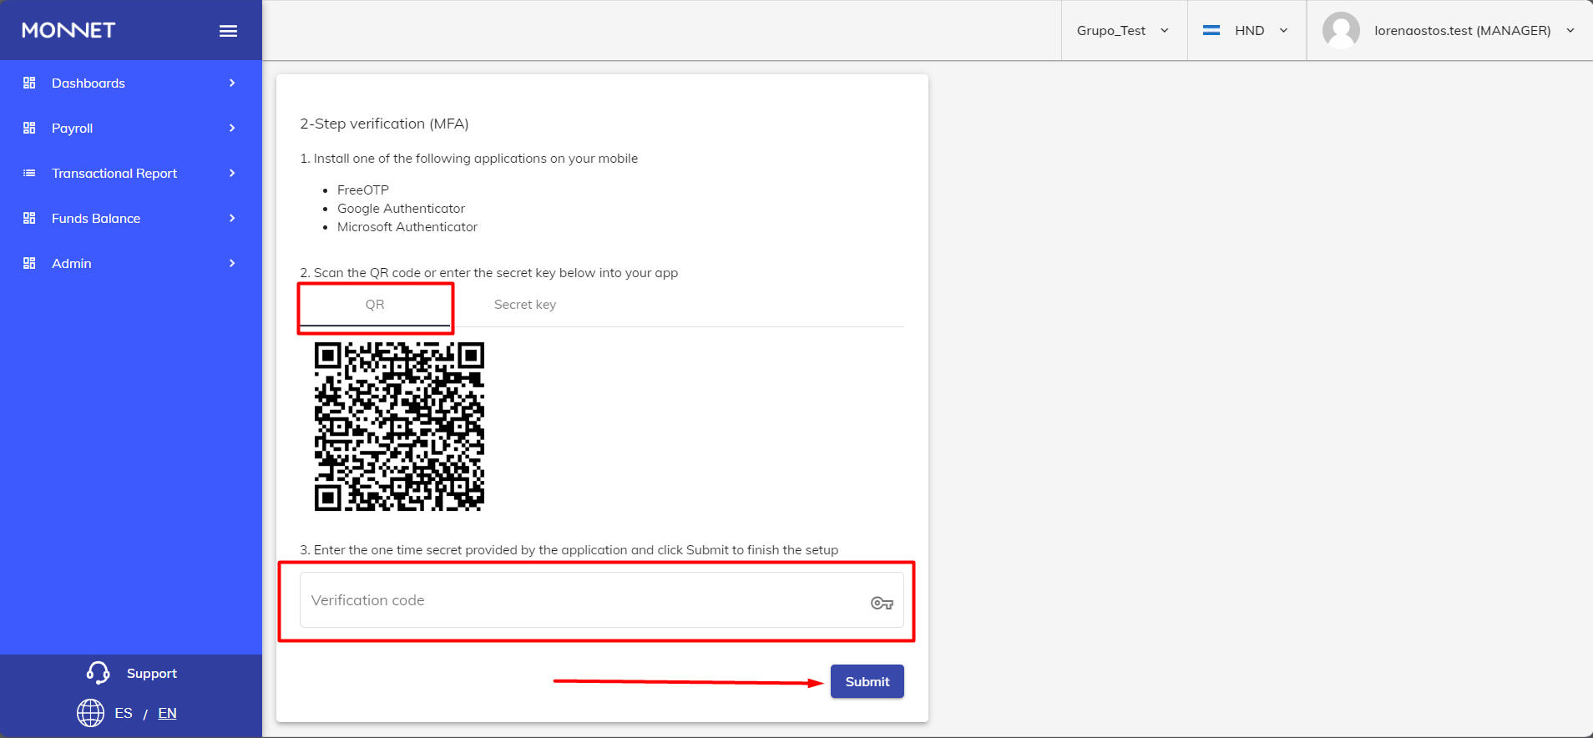Click the Support headset icon

(98, 673)
